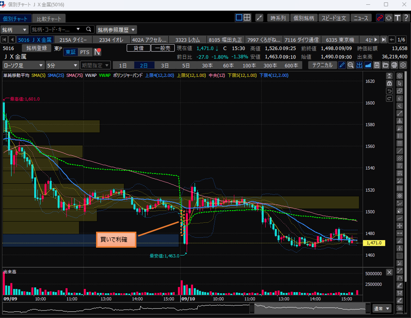The height and width of the screenshot is (318, 411).
Task: Click the magnifier zoom icon beside テクニカル
Action: 351,65
